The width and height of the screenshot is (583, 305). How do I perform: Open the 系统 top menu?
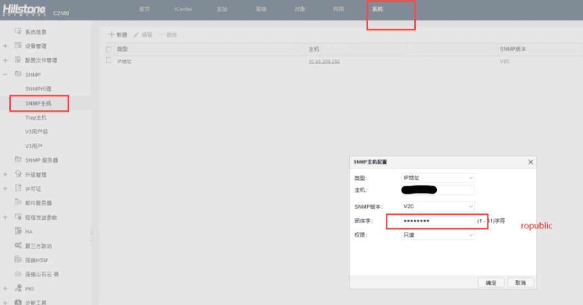[x=377, y=9]
